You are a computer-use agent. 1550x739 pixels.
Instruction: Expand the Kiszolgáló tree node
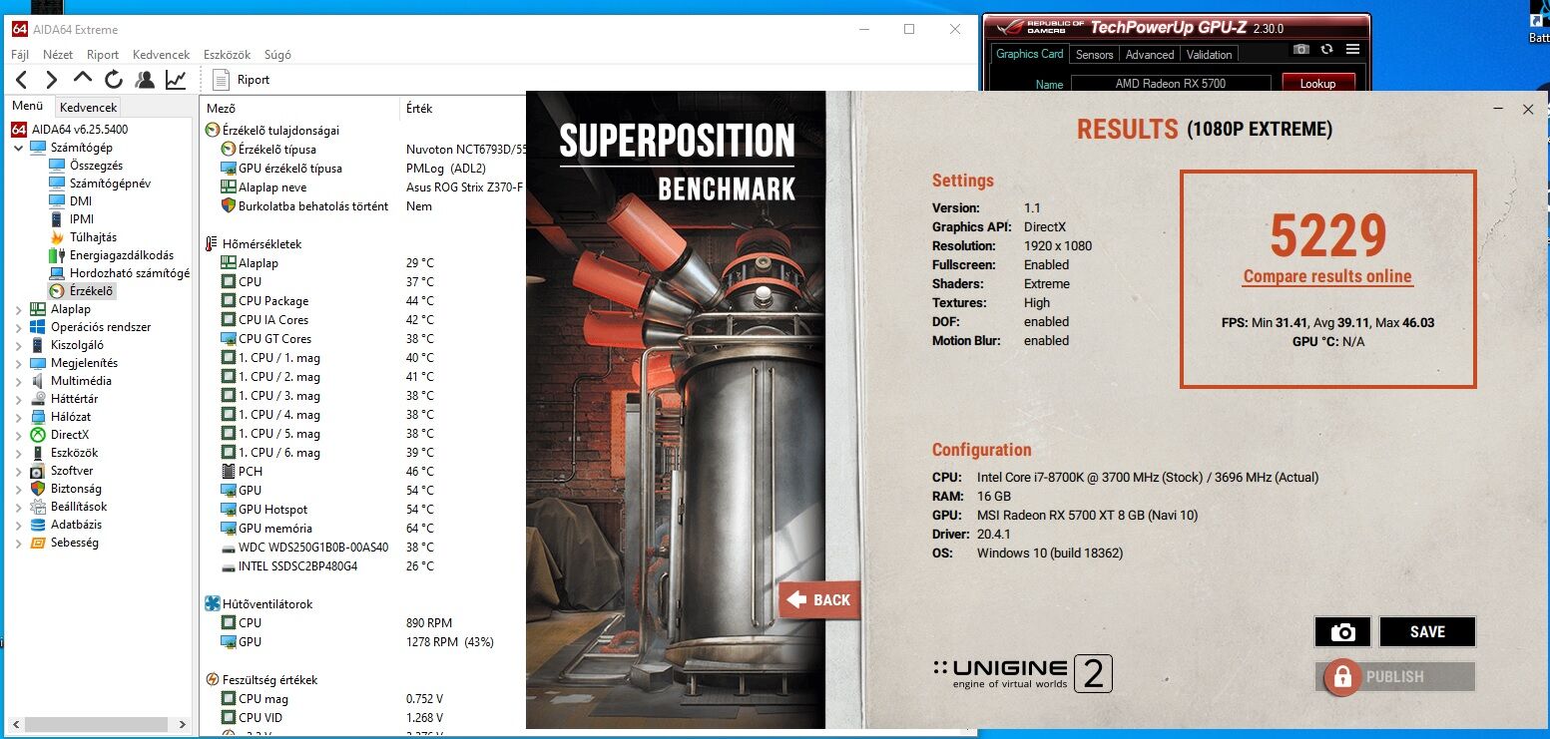tap(19, 345)
